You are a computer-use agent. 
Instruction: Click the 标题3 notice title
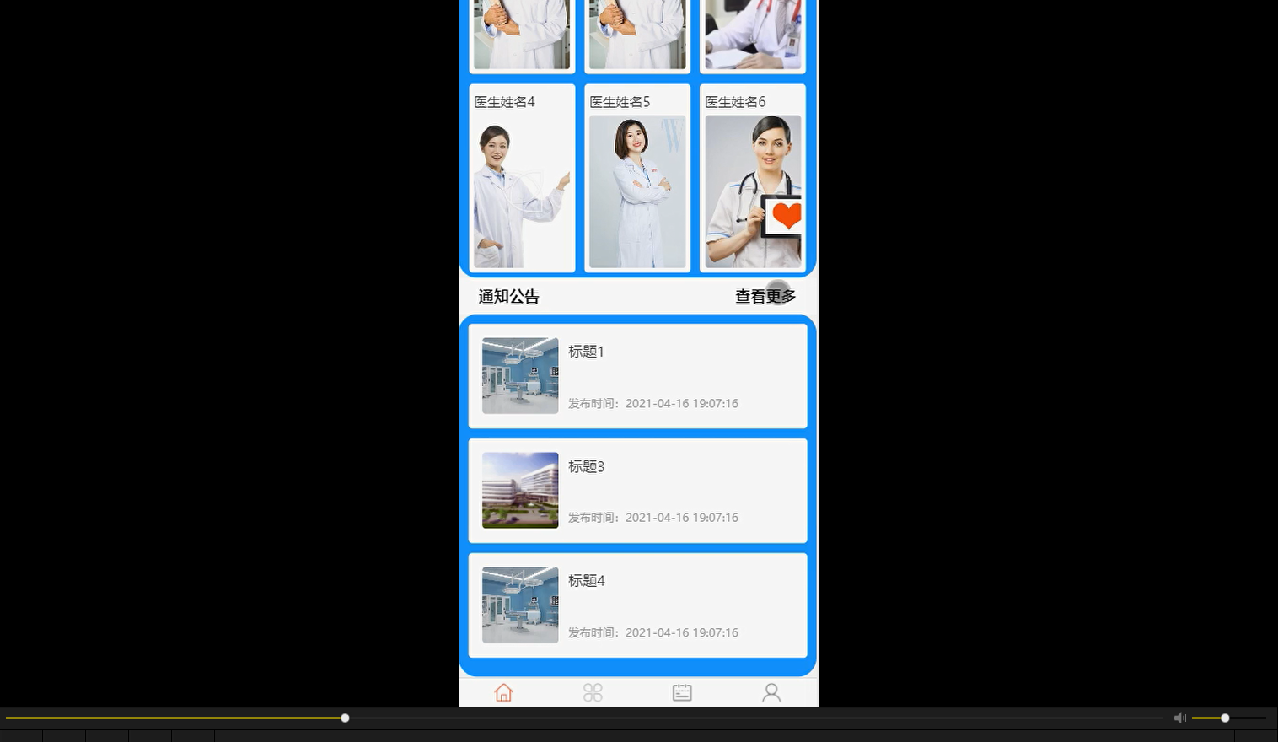(x=586, y=466)
